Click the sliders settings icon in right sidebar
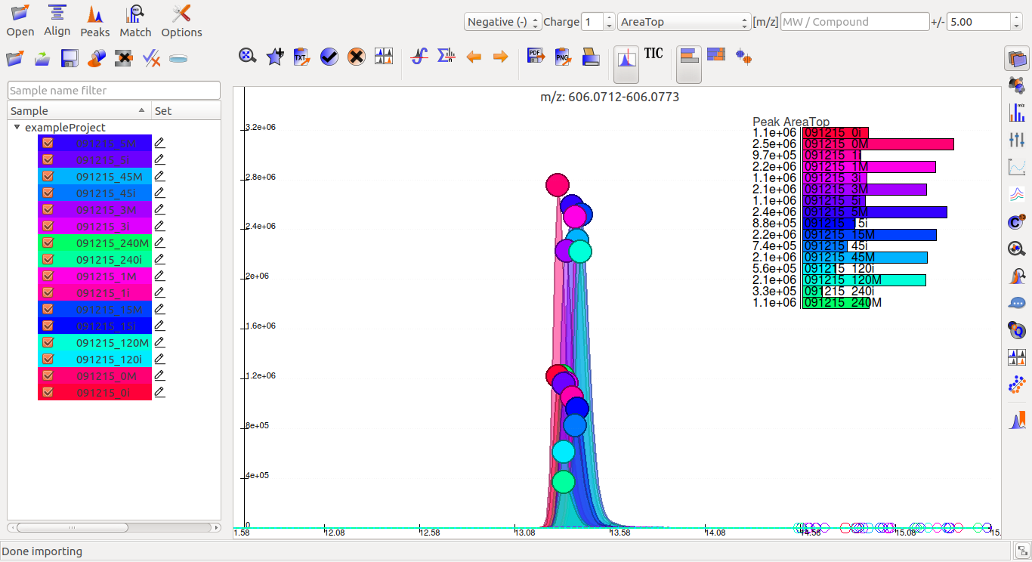Image resolution: width=1032 pixels, height=562 pixels. tap(1017, 140)
